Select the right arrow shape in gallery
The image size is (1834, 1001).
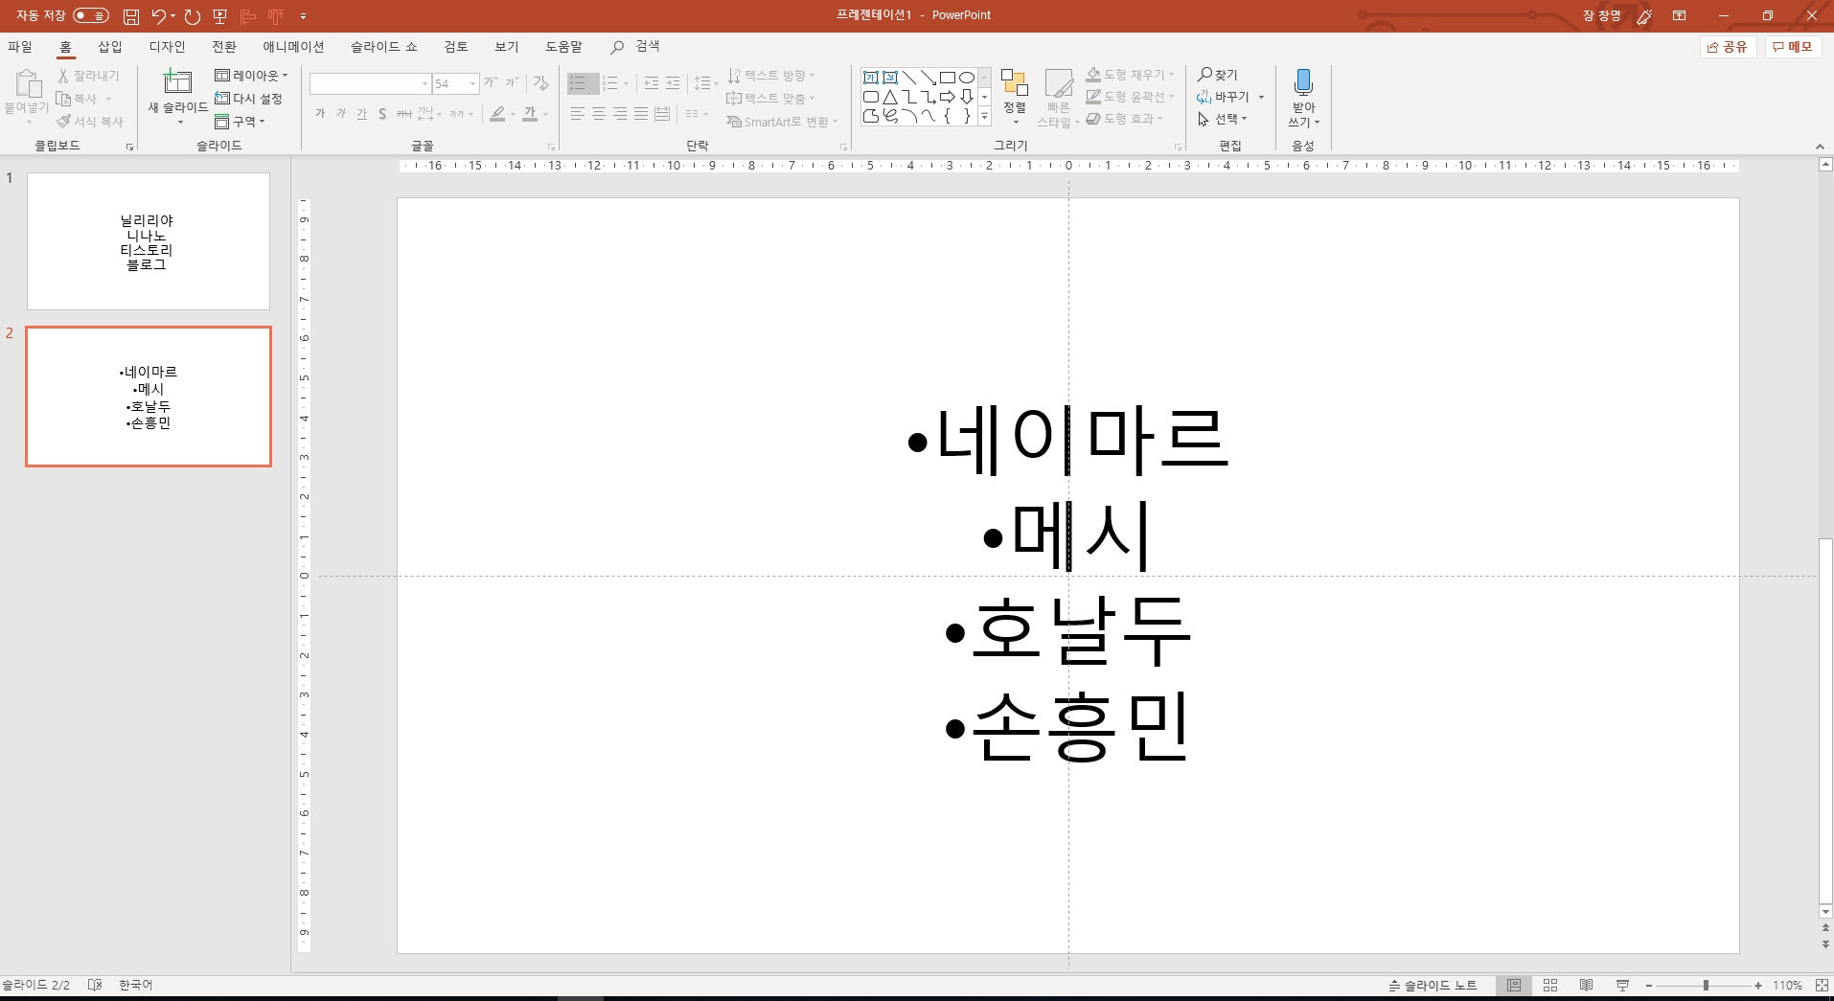[x=948, y=97]
